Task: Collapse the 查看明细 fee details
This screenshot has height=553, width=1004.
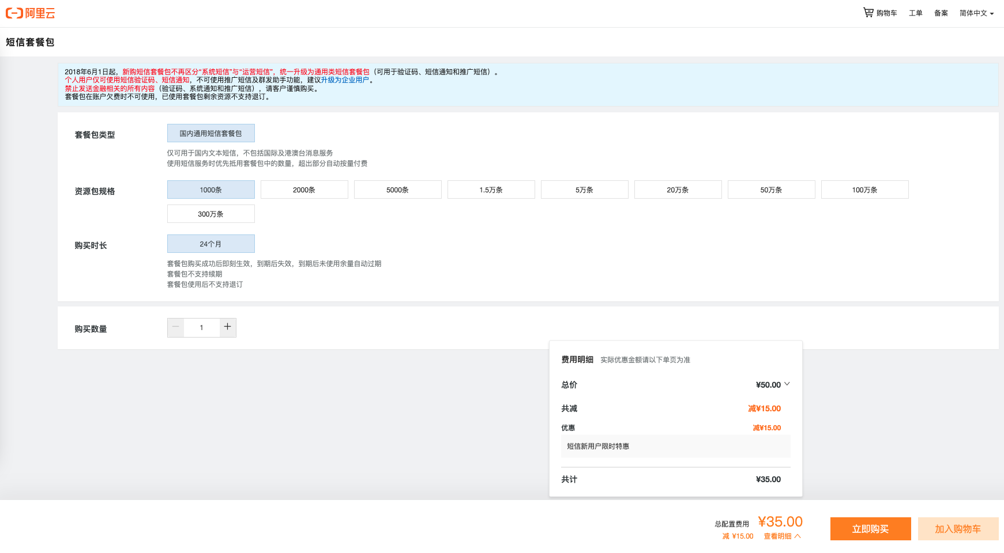Action: pyautogui.click(x=782, y=536)
